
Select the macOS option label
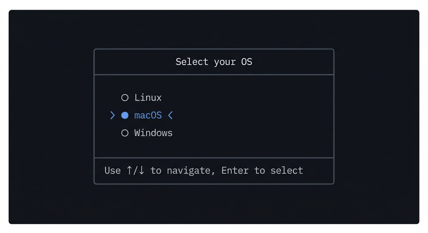(x=148, y=115)
